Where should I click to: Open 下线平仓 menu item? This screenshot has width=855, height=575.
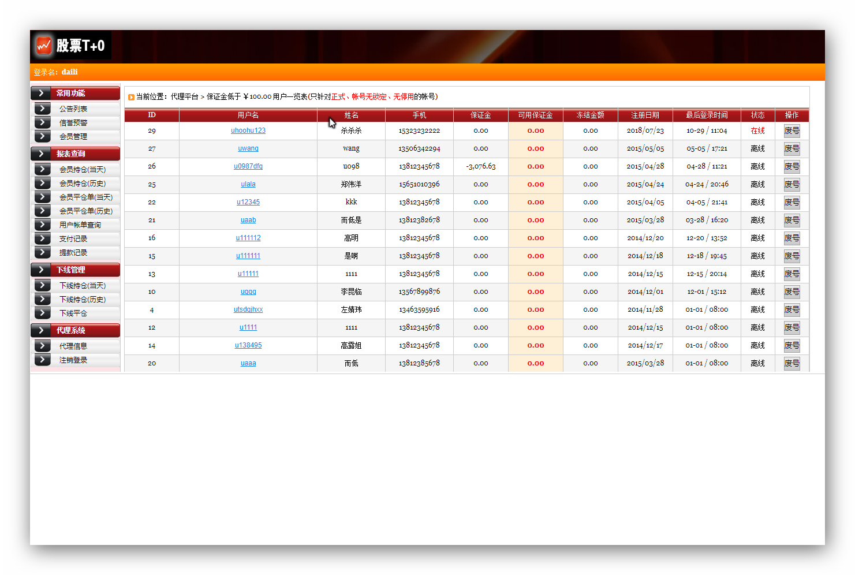73,313
